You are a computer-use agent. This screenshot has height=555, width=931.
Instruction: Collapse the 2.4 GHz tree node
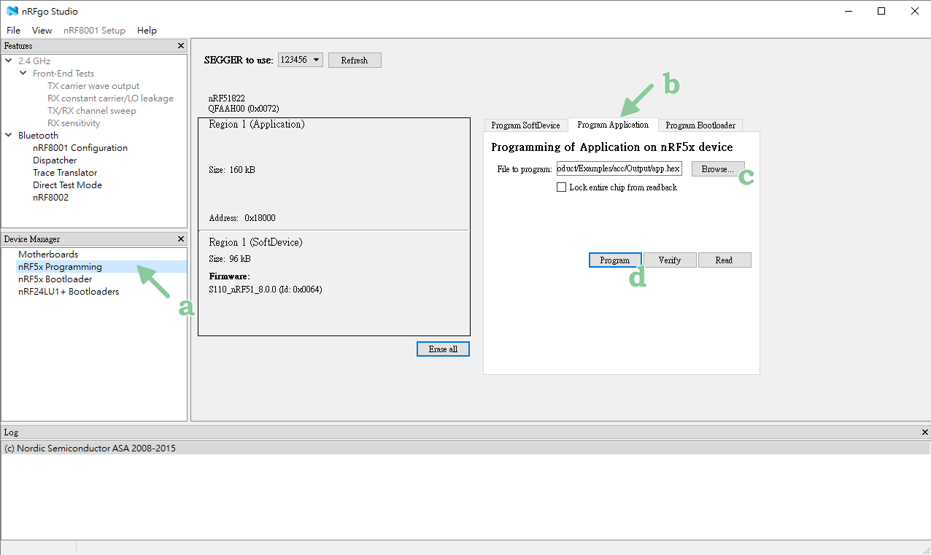pos(9,61)
